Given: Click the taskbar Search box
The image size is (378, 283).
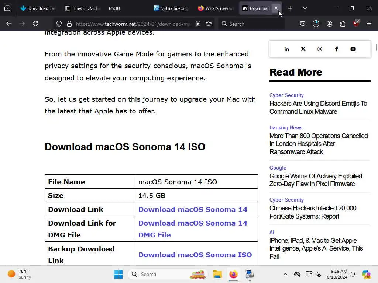Looking at the screenshot, I should [x=168, y=274].
